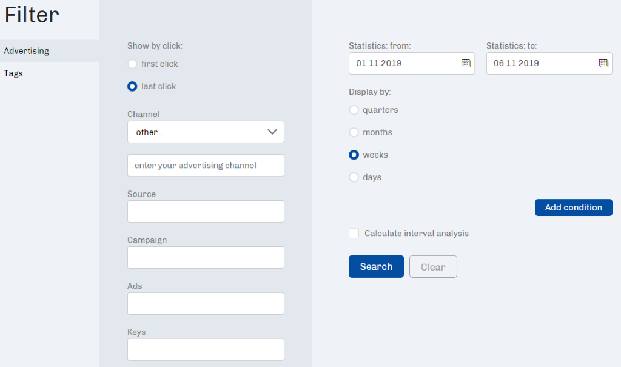The image size is (621, 367).
Task: Focus the Source input field
Action: tap(206, 211)
